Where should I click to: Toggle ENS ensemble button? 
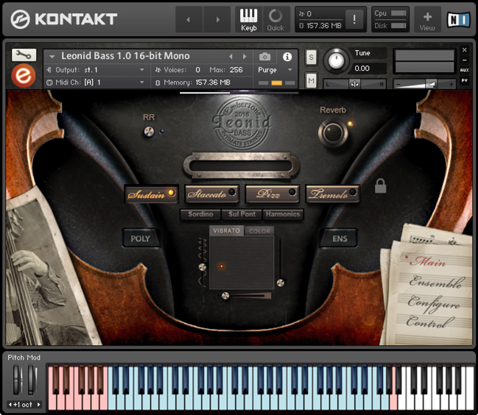(x=340, y=238)
